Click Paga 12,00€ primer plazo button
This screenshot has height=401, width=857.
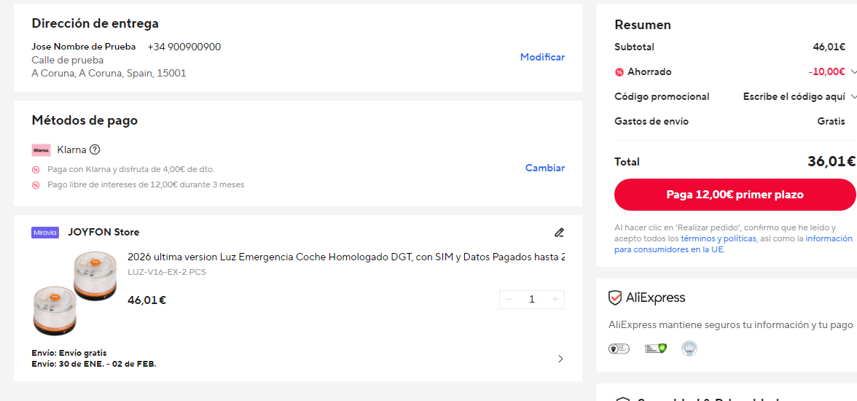(x=735, y=195)
